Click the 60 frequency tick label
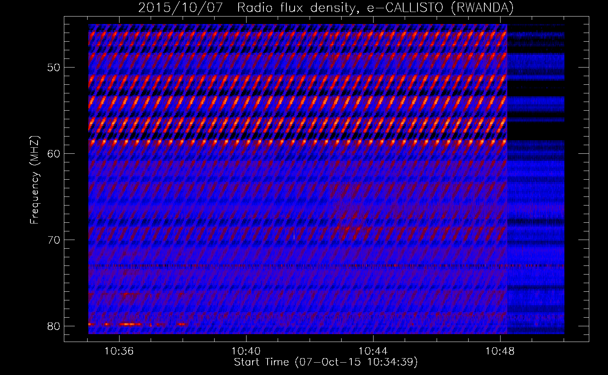 coord(54,154)
